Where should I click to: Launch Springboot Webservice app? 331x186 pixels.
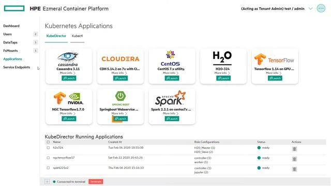[x=121, y=119]
